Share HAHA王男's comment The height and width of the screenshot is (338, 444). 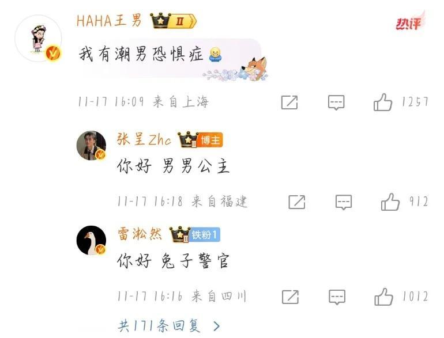[289, 102]
